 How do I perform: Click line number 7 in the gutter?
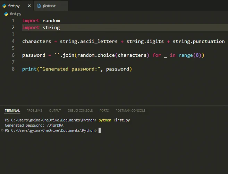(13, 62)
